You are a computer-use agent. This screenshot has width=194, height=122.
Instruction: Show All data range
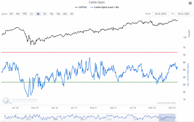click(x=72, y=14)
